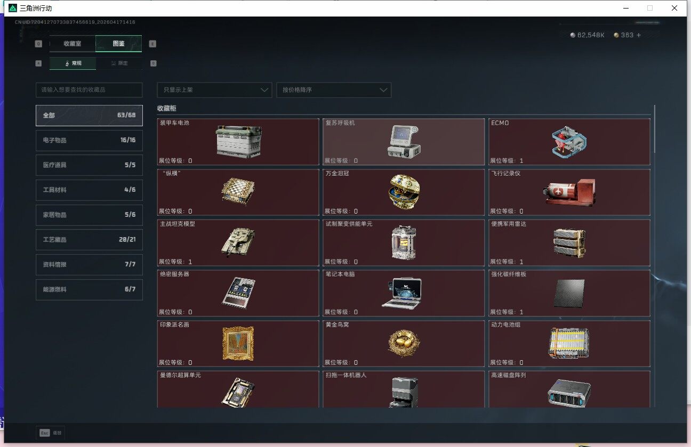This screenshot has height=447, width=691.
Task: Click the 装甲车电池 battery item icon
Action: coord(238,142)
